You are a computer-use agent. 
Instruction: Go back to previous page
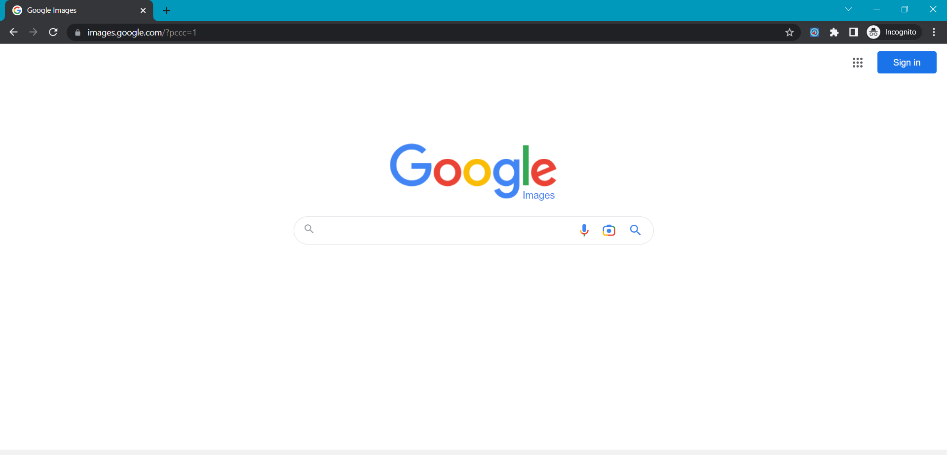13,33
